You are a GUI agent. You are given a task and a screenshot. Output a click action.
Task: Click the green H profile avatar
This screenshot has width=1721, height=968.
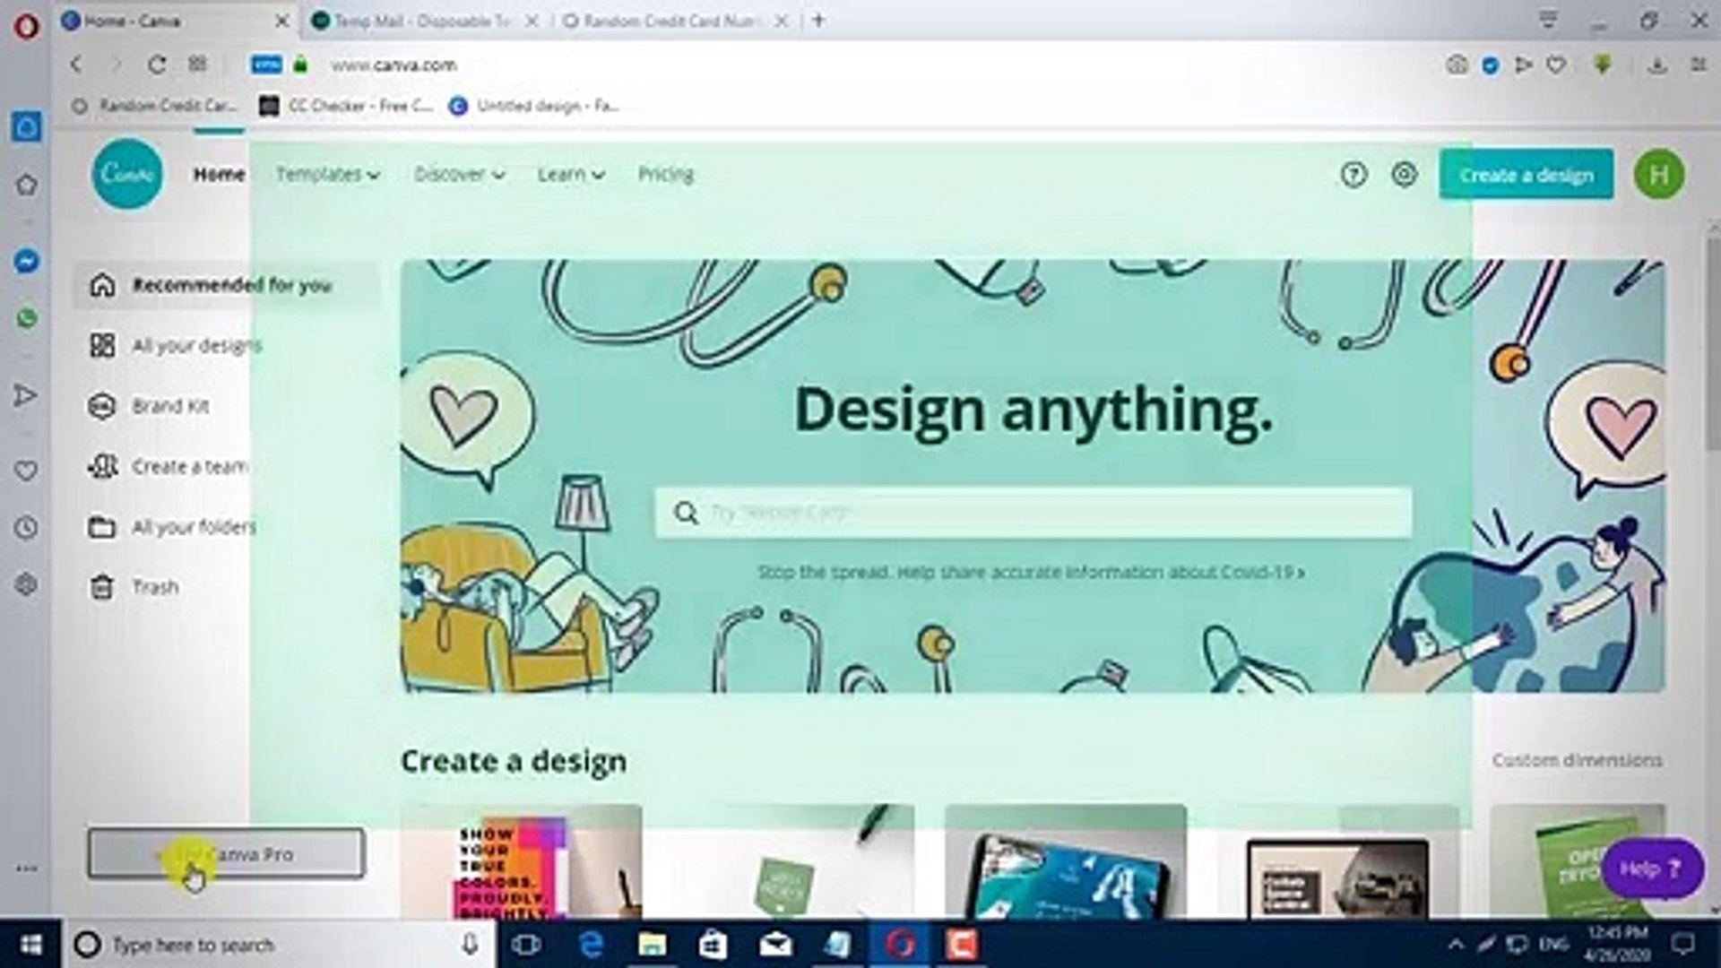click(1659, 175)
